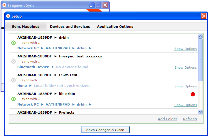This screenshot has width=209, height=137.
Task: Expand arrow after drbin target in first row
Action: pyautogui.click(x=90, y=48)
